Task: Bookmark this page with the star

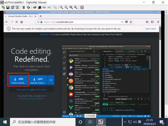Action: [x=131, y=22]
